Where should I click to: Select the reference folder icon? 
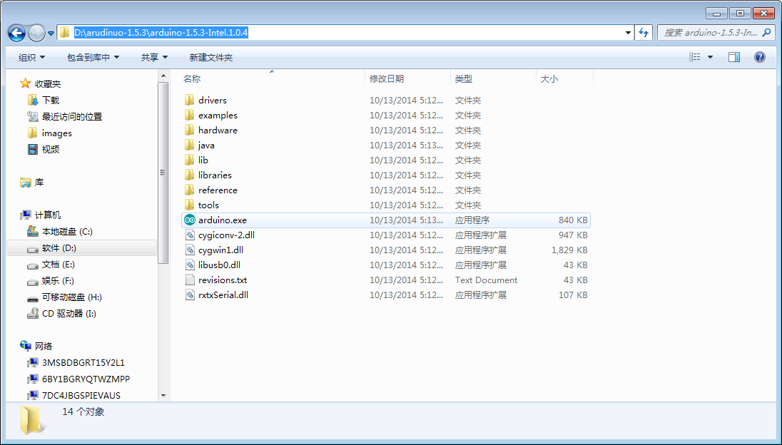(x=190, y=190)
